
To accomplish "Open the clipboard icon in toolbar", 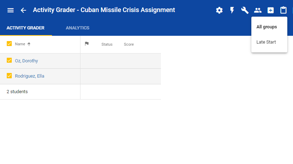I will pyautogui.click(x=283, y=10).
